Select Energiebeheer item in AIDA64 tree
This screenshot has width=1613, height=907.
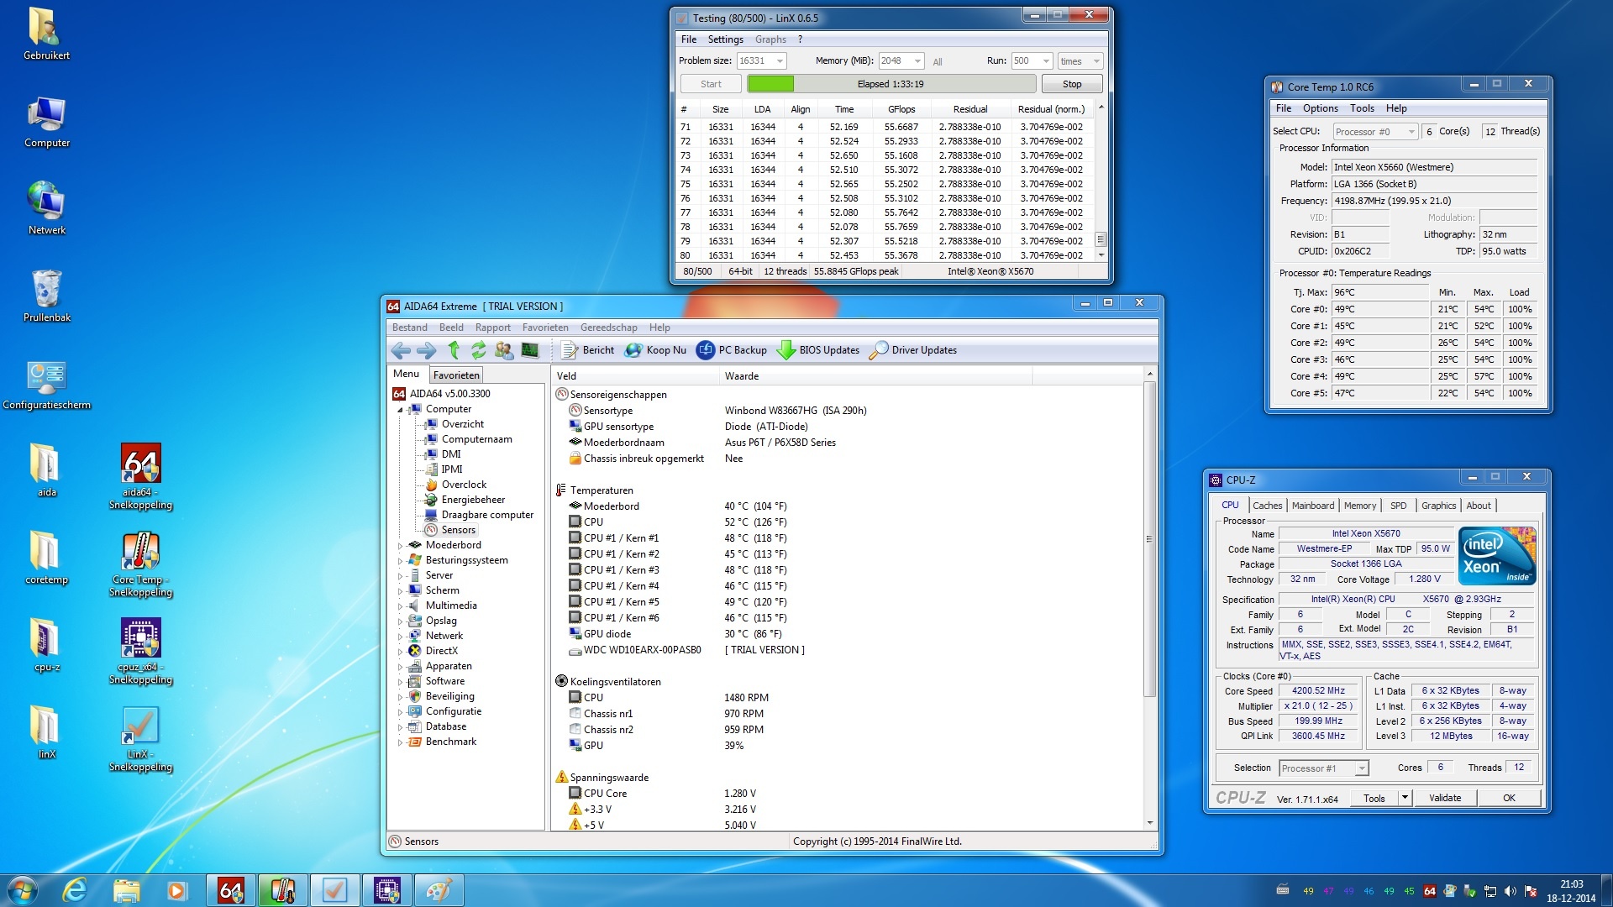[x=473, y=500]
